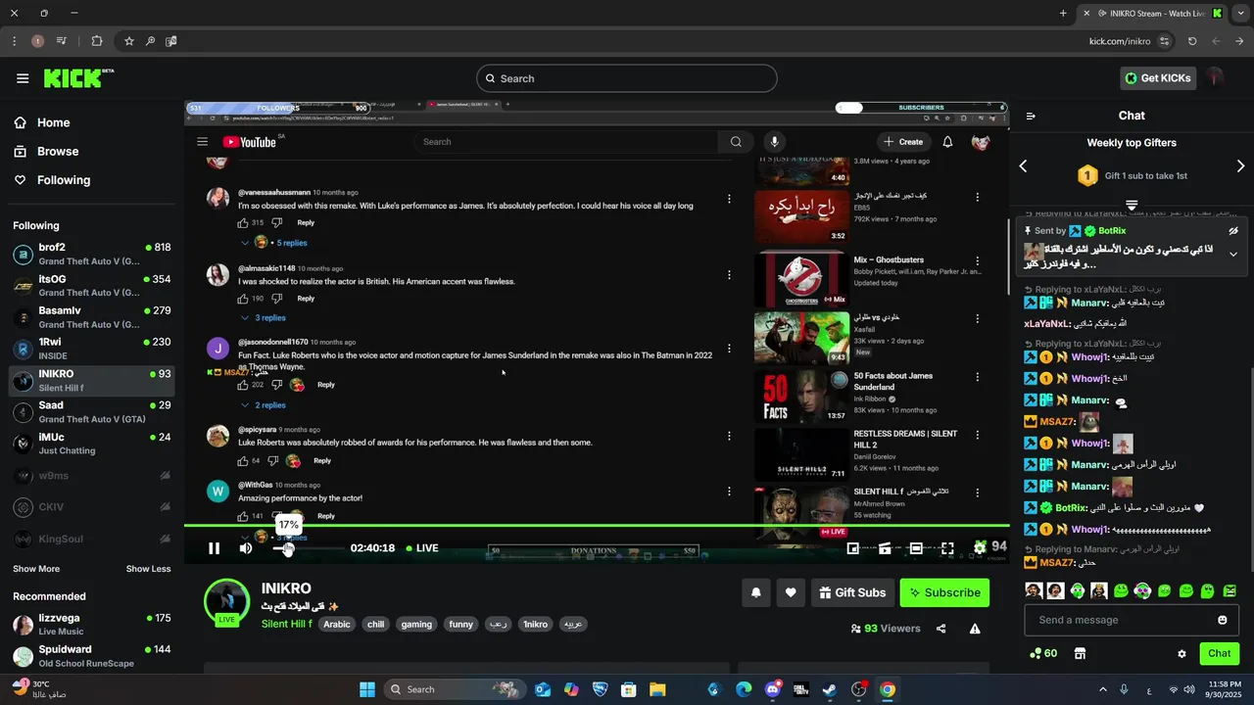The image size is (1254, 705).
Task: Toggle mini player mode icon
Action: tap(852, 548)
